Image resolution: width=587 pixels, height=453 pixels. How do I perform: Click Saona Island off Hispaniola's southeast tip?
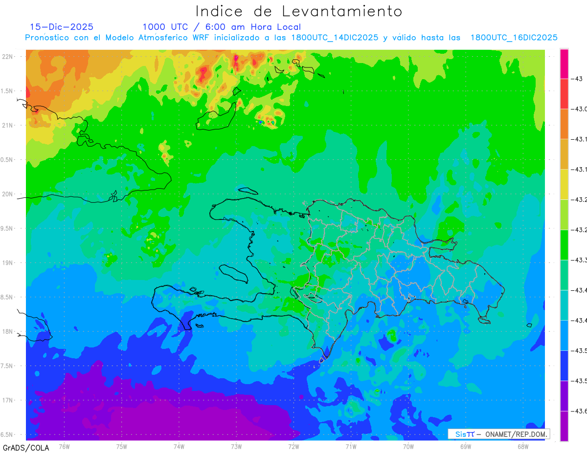pyautogui.click(x=484, y=321)
